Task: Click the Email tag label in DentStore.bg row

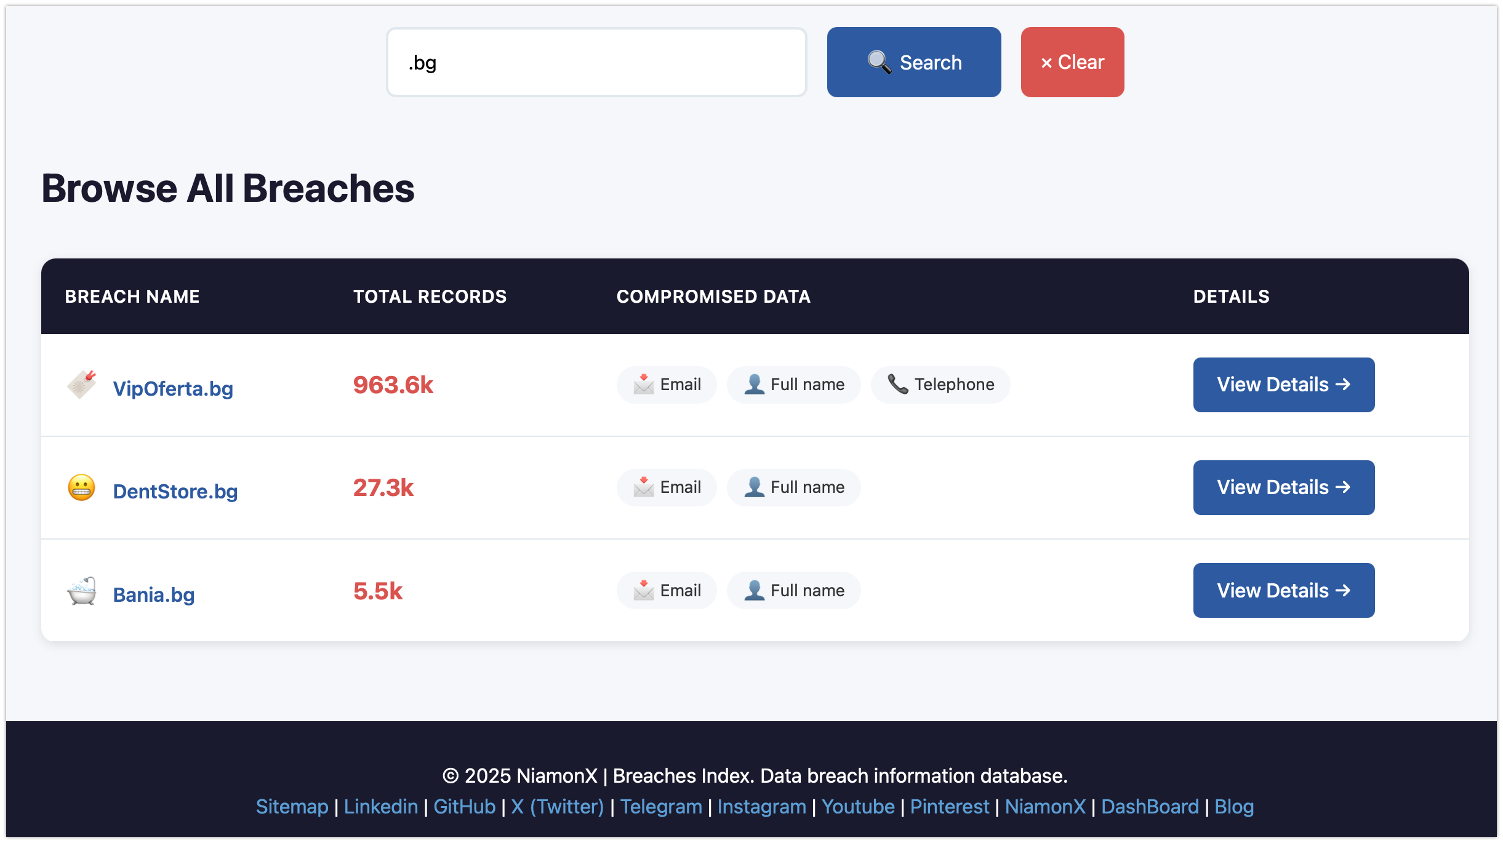Action: 681,487
